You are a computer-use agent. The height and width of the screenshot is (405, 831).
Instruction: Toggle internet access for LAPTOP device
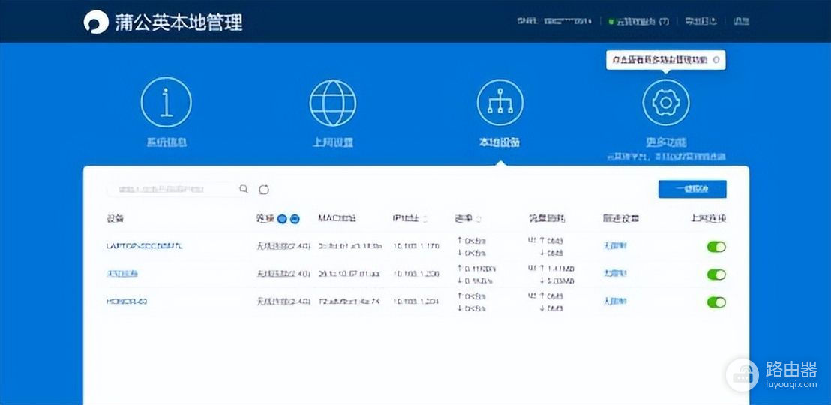716,247
